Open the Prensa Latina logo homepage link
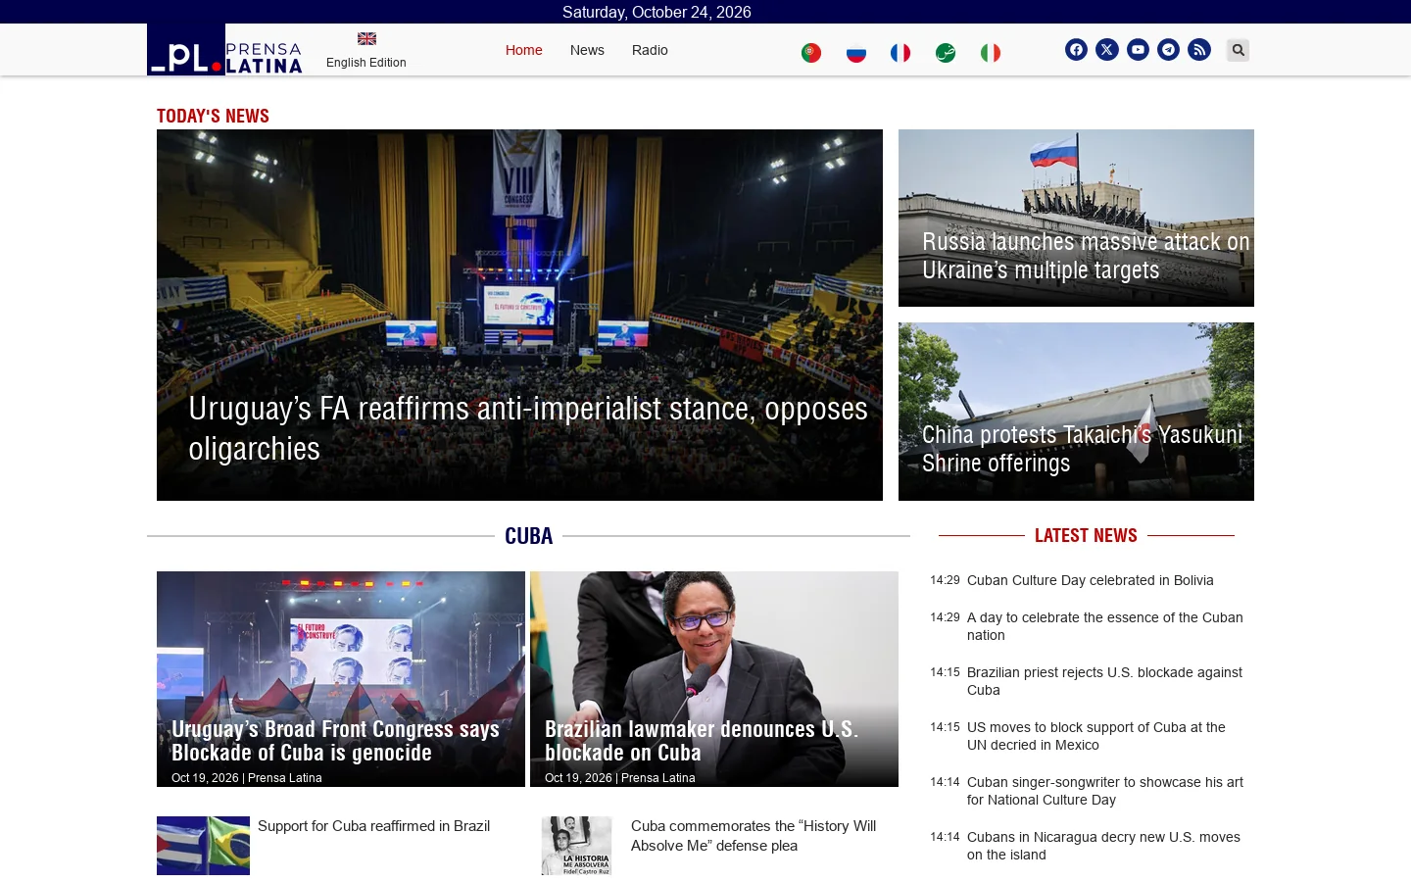Viewport: 1411px width, 882px height. click(224, 50)
